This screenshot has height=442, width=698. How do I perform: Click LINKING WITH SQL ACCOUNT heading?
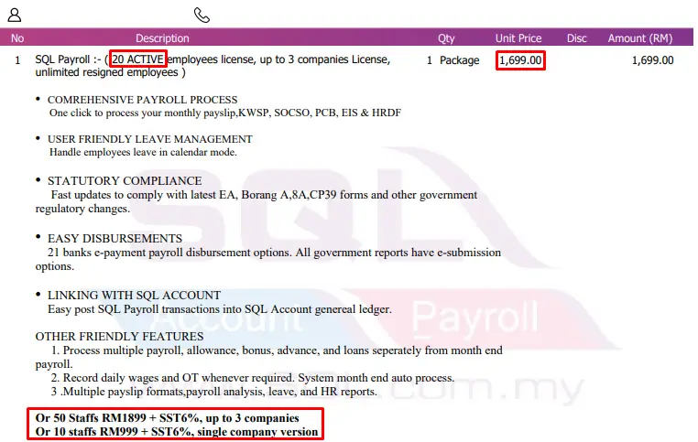tap(134, 296)
